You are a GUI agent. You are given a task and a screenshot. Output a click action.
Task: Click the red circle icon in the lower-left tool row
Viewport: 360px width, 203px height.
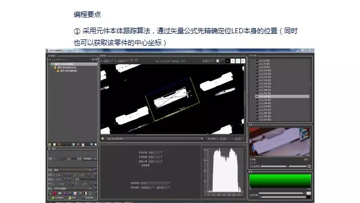tap(55, 193)
